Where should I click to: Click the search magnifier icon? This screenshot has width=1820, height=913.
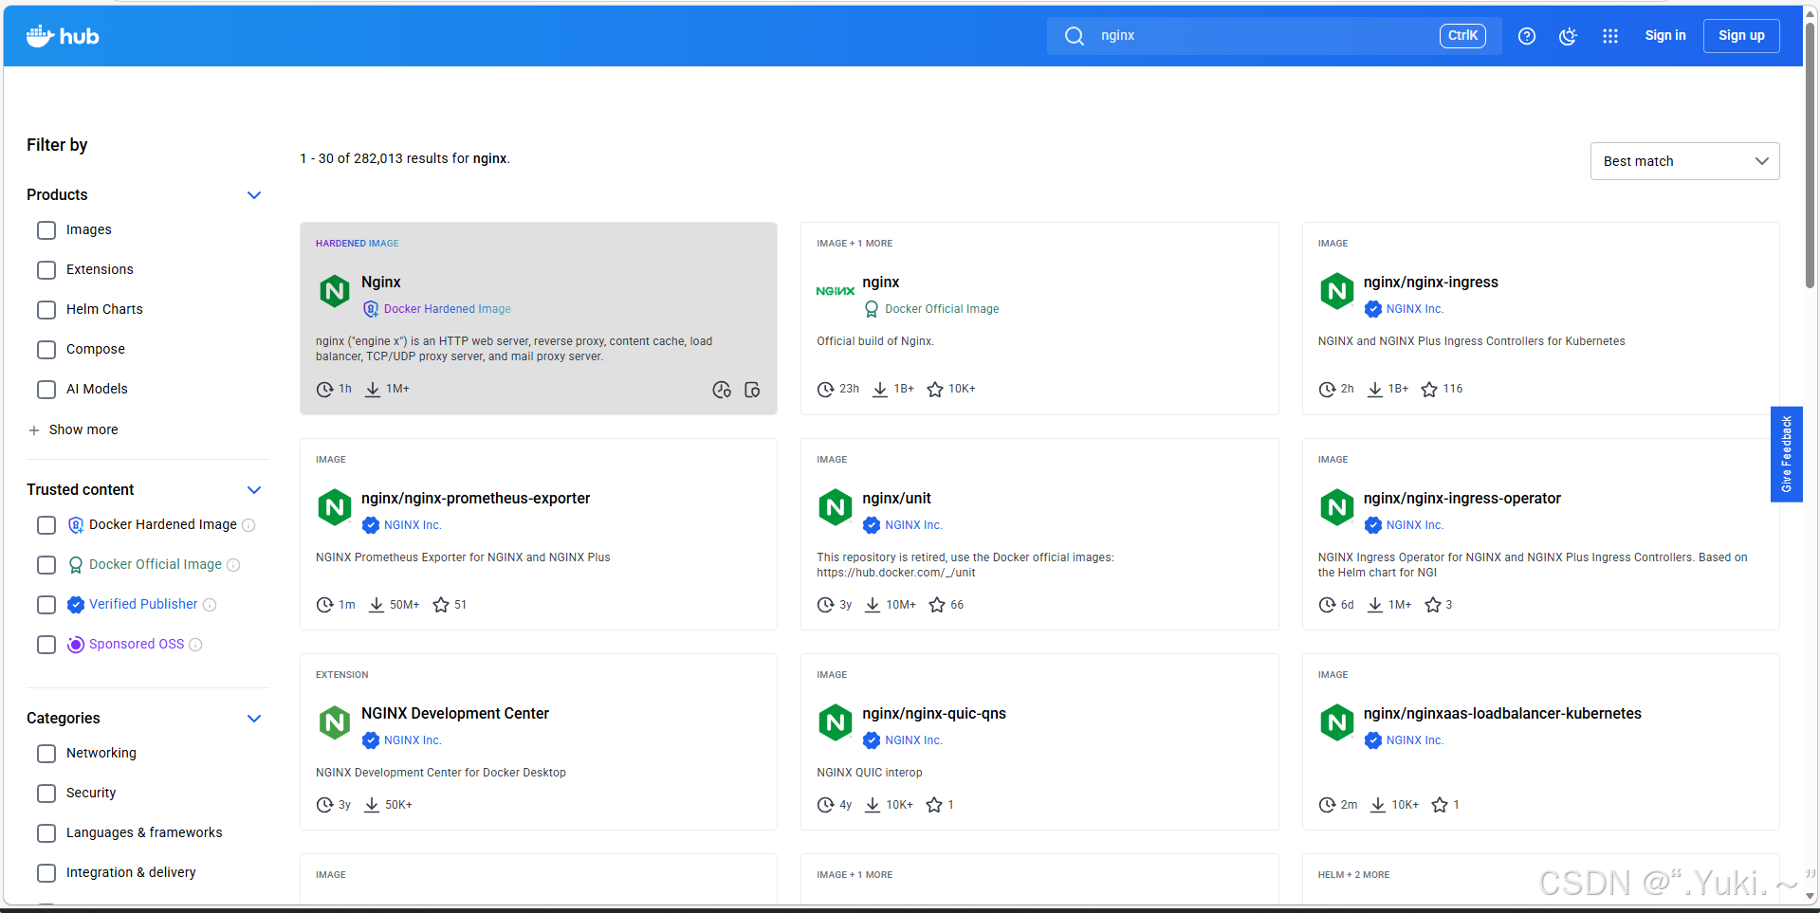1074,36
